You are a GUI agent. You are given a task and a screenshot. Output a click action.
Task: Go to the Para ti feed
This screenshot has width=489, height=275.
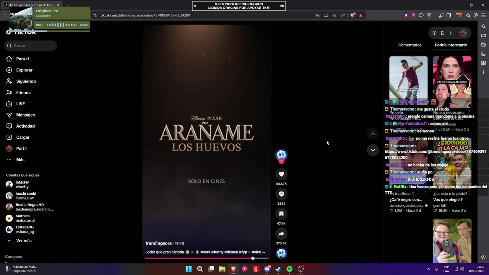(x=22, y=59)
